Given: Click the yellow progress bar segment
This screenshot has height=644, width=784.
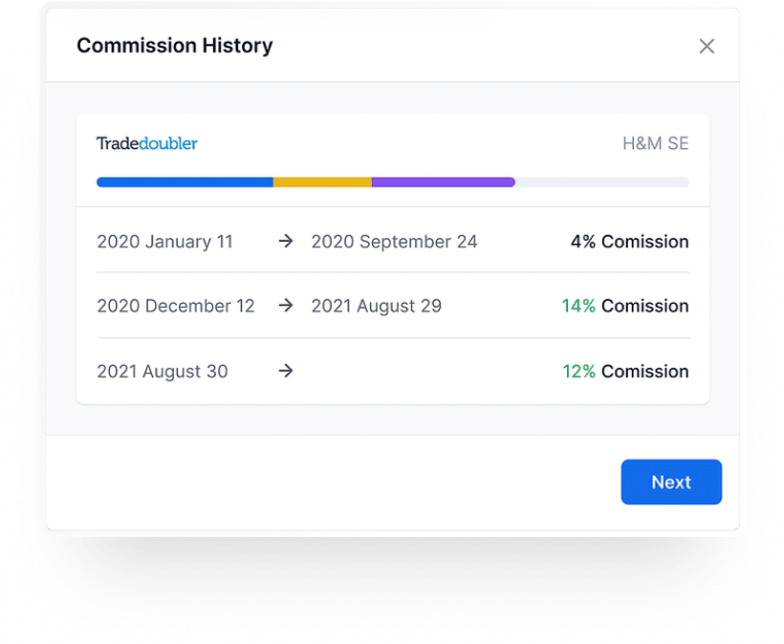Looking at the screenshot, I should coord(322,182).
